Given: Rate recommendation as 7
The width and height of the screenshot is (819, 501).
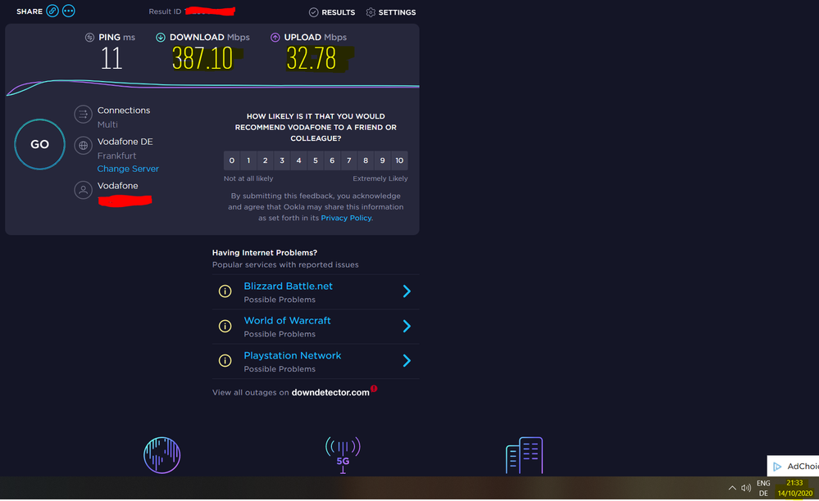Looking at the screenshot, I should click(x=349, y=160).
